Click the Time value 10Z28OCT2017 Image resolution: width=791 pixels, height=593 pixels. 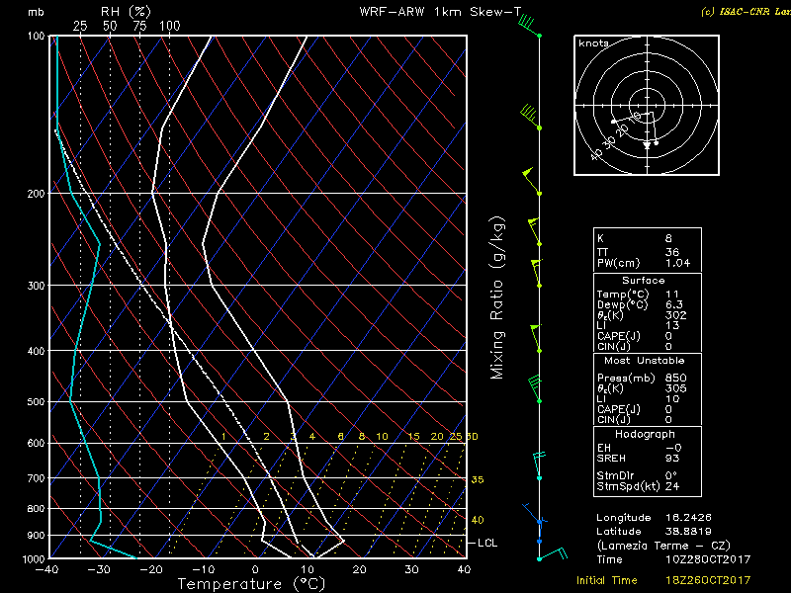(x=708, y=559)
